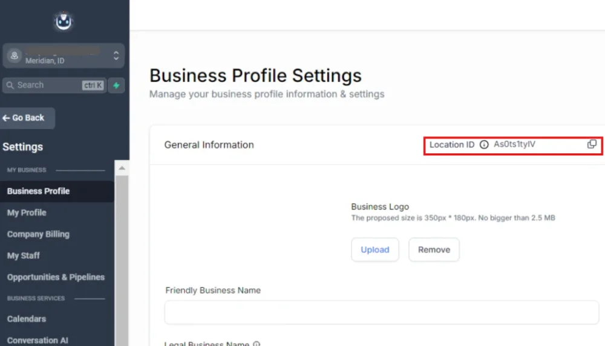
Task: Open Conversation AI settings
Action: click(38, 340)
